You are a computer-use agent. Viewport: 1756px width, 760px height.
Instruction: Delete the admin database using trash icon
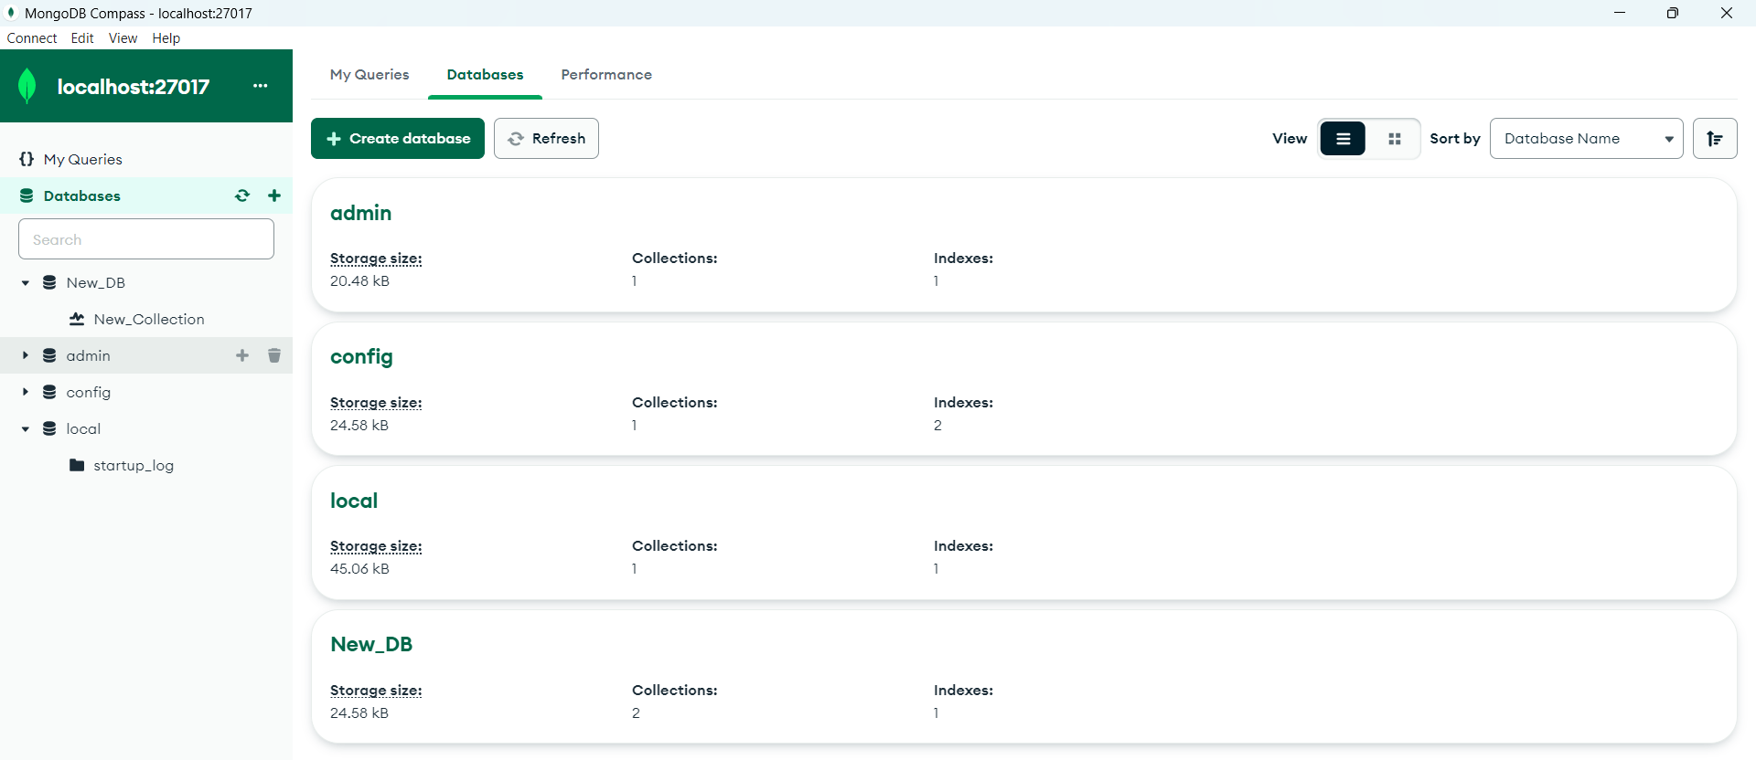[274, 355]
